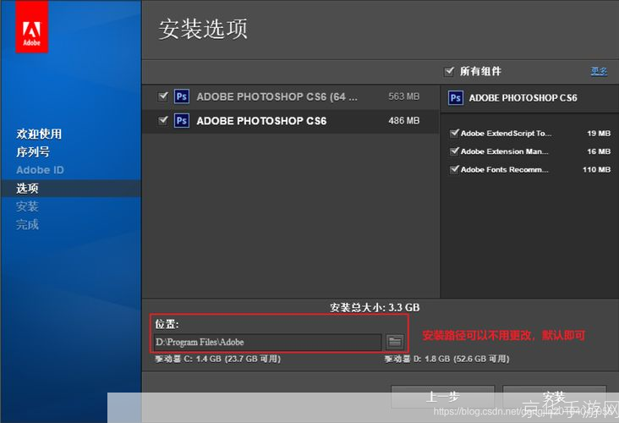Browse for install folder icon
619x423 pixels.
coord(395,342)
